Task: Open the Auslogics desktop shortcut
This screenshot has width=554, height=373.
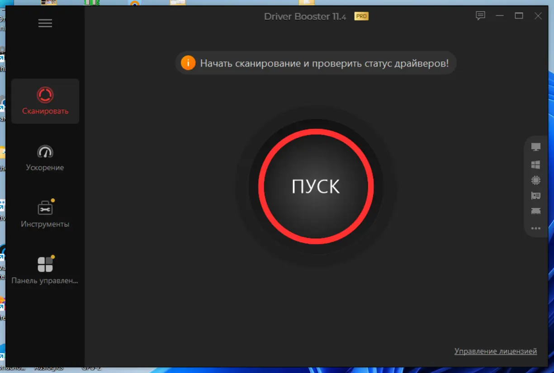Action: click(50, 367)
